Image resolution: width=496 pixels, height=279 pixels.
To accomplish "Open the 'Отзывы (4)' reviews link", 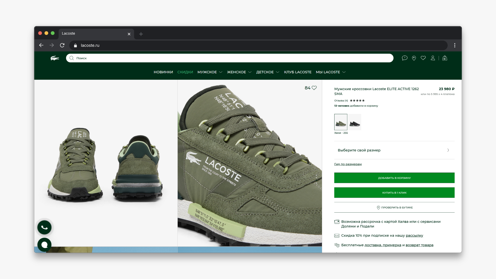I will coord(341,100).
